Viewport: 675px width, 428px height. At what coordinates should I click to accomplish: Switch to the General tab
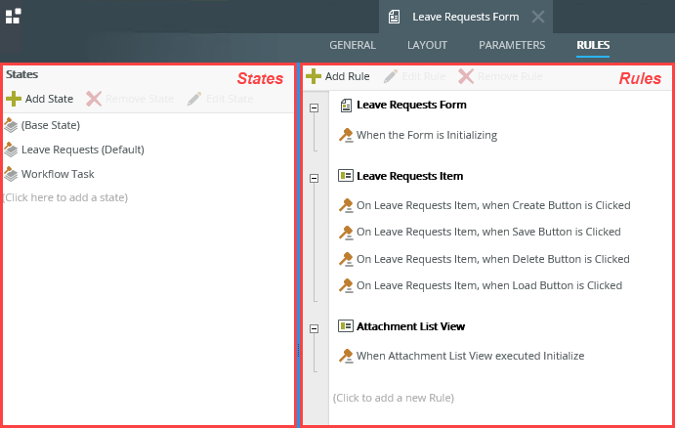click(x=353, y=45)
